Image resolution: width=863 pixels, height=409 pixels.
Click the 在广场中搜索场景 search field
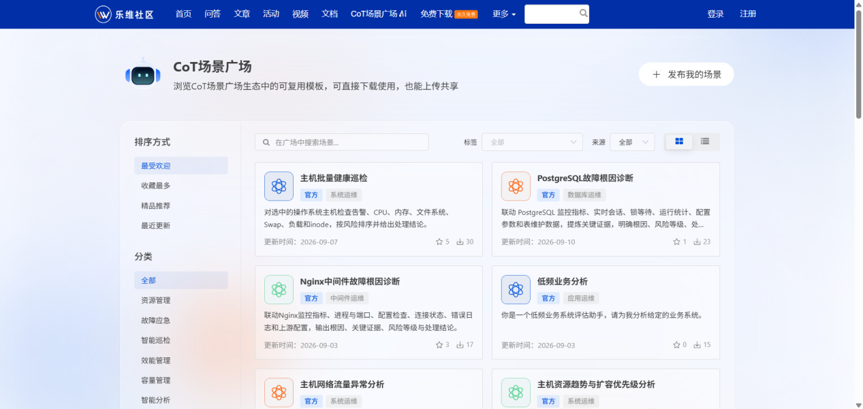click(342, 142)
